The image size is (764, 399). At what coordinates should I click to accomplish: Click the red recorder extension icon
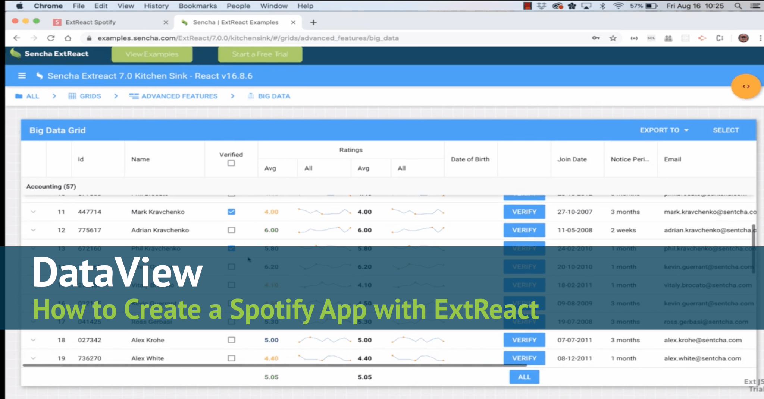702,38
